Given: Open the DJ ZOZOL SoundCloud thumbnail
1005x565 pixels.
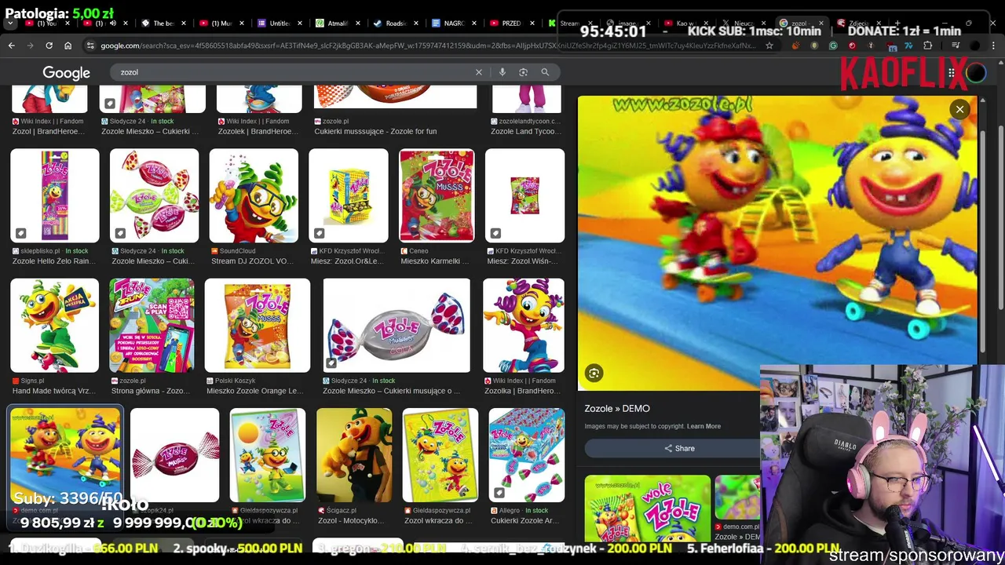Looking at the screenshot, I should pyautogui.click(x=253, y=196).
